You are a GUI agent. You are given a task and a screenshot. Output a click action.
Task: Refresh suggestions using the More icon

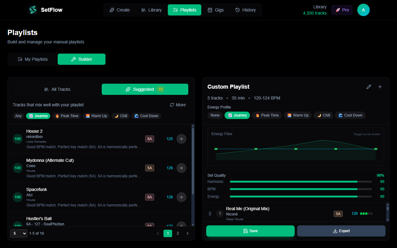[172, 105]
